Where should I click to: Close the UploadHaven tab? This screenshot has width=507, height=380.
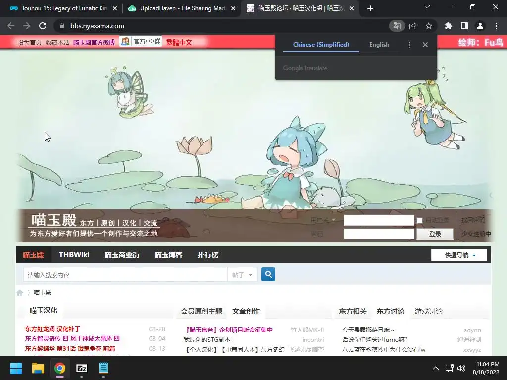(233, 9)
